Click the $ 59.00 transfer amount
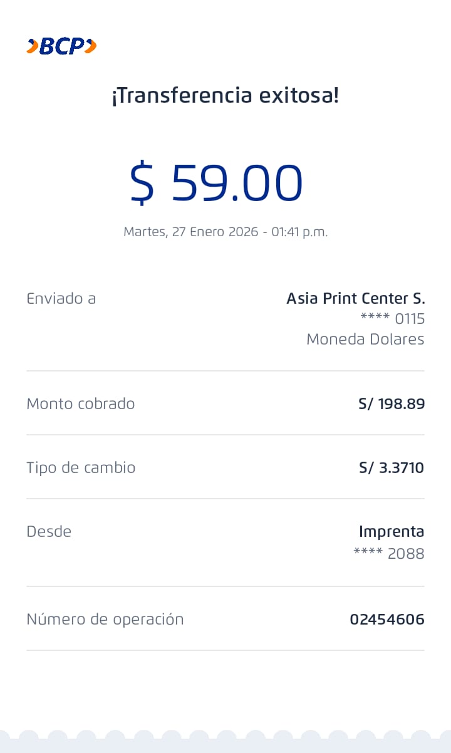Viewport: 451px width, 753px height. pyautogui.click(x=216, y=183)
